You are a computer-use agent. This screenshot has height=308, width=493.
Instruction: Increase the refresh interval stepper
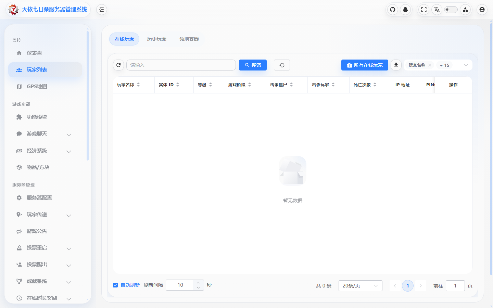click(198, 283)
